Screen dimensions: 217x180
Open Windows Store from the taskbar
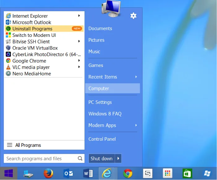(x=187, y=173)
